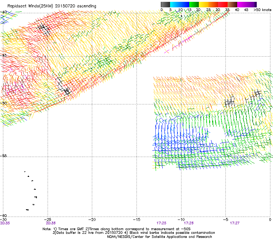The image size is (273, 239).
Task: Click the -15 longitude axis label
Action: point(136,220)
